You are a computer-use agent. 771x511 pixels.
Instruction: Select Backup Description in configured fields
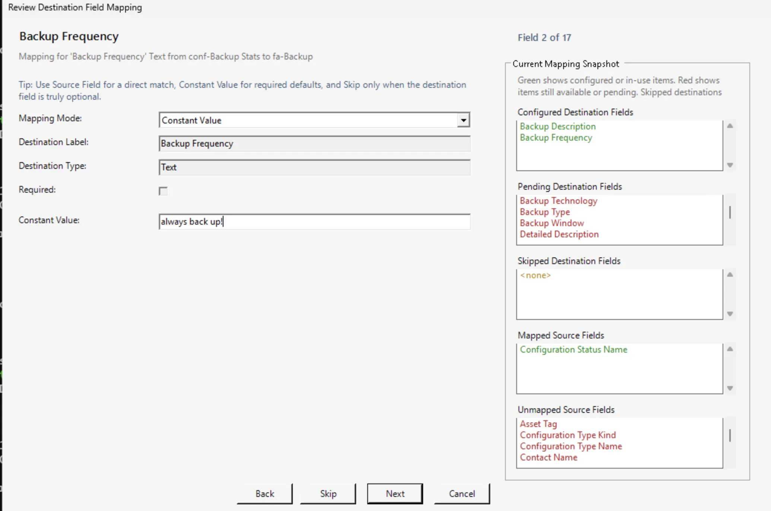click(x=558, y=126)
